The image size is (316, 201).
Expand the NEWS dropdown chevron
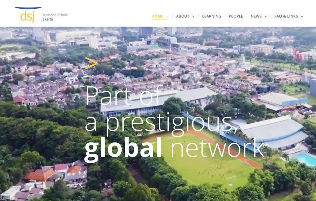tap(265, 16)
